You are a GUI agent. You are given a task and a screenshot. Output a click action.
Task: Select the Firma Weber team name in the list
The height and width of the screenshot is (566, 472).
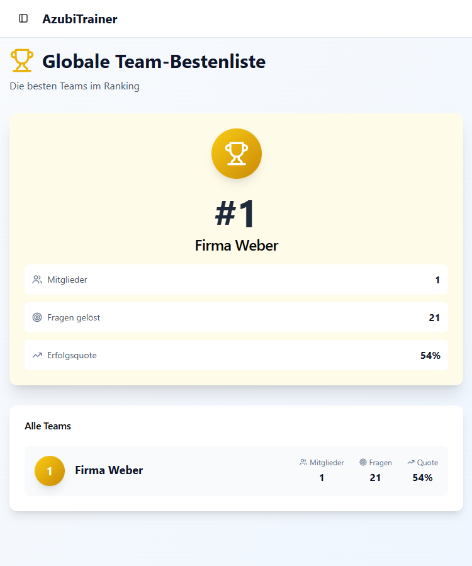[x=108, y=470]
